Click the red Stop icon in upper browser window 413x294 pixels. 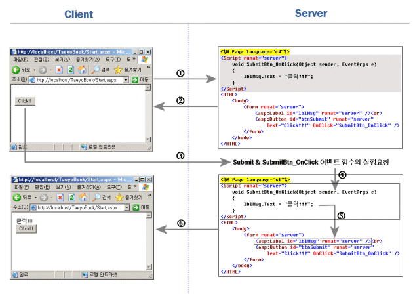click(59, 70)
